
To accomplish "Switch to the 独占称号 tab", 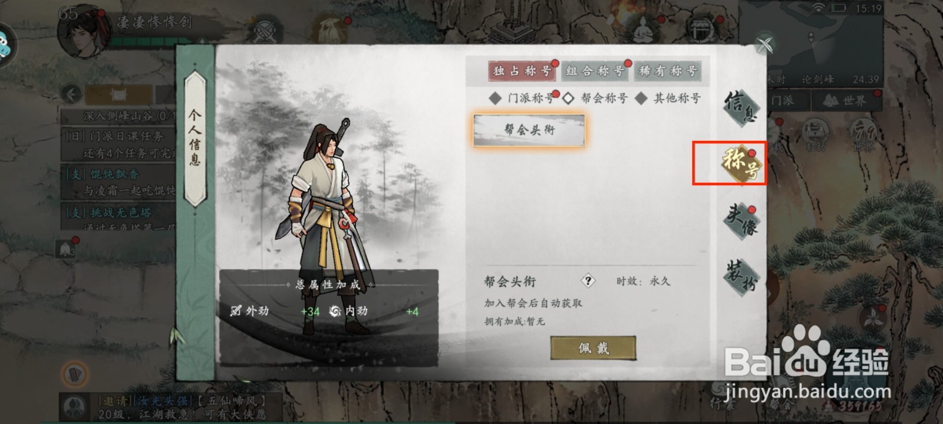I will point(522,71).
